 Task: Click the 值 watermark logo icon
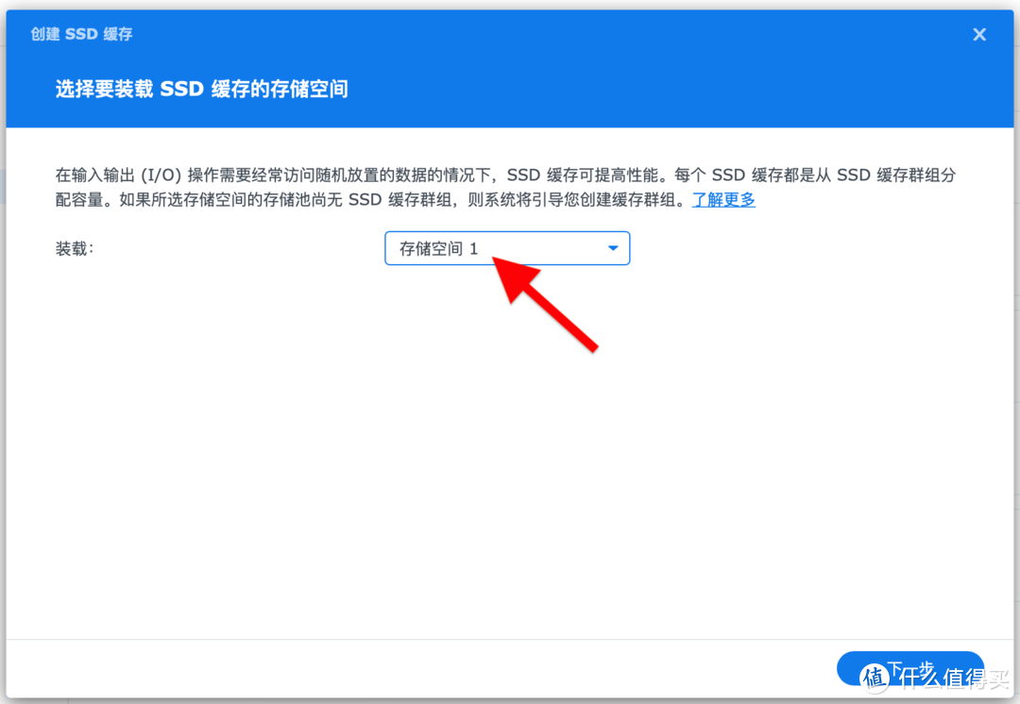pos(874,676)
